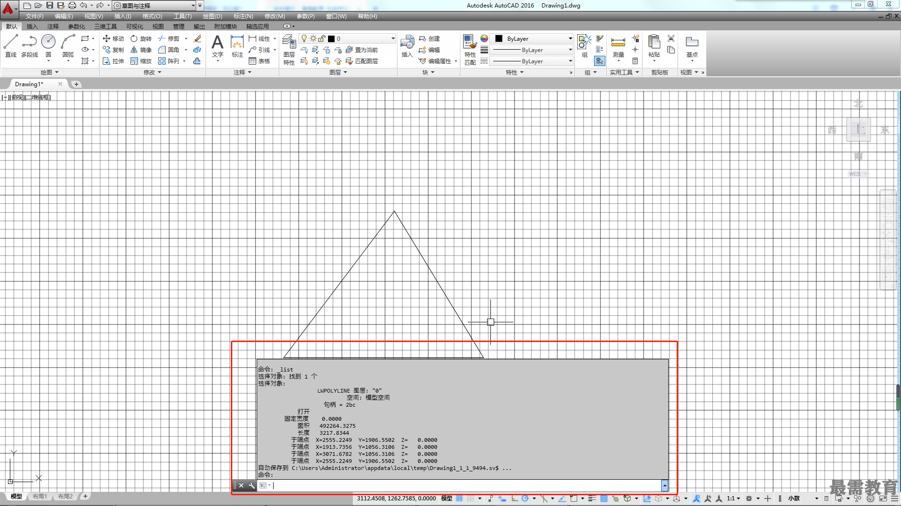
Task: Expand the 绘图 (Draw) panel
Action: [x=49, y=72]
